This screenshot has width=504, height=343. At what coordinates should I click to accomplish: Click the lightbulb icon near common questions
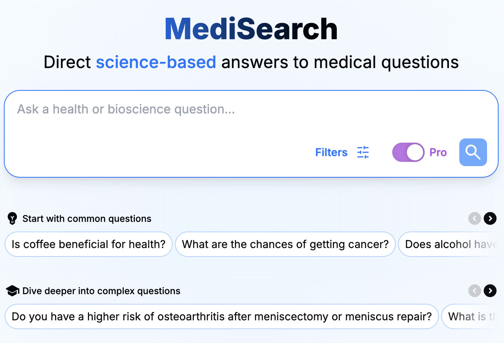13,218
